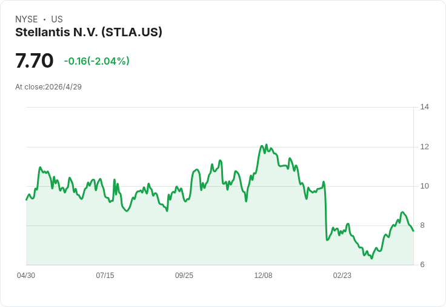Screen dimensions: 446x307
Task: Click the 10 y-axis price label
Action: click(x=424, y=186)
